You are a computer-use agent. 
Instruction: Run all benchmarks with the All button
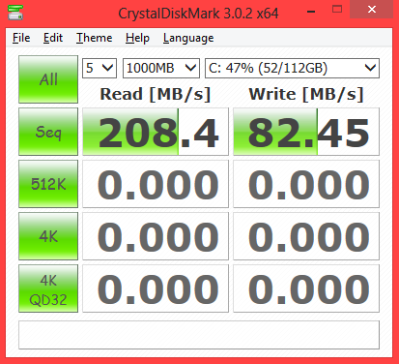(48, 79)
